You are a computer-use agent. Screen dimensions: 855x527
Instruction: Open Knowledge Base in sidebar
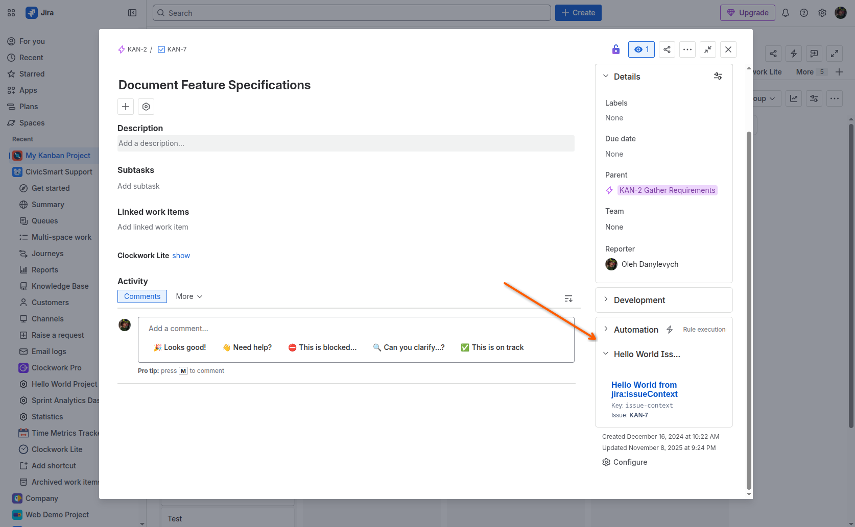[x=60, y=286]
